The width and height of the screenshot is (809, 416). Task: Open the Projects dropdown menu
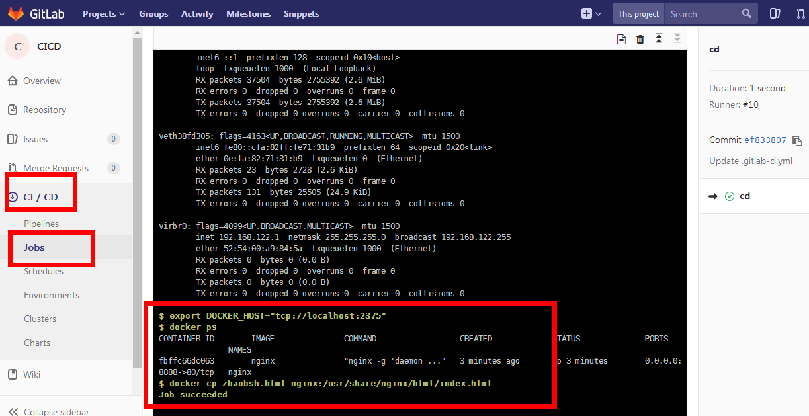104,13
